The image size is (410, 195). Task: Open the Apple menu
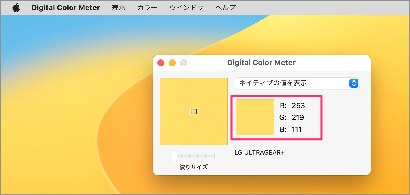point(16,7)
